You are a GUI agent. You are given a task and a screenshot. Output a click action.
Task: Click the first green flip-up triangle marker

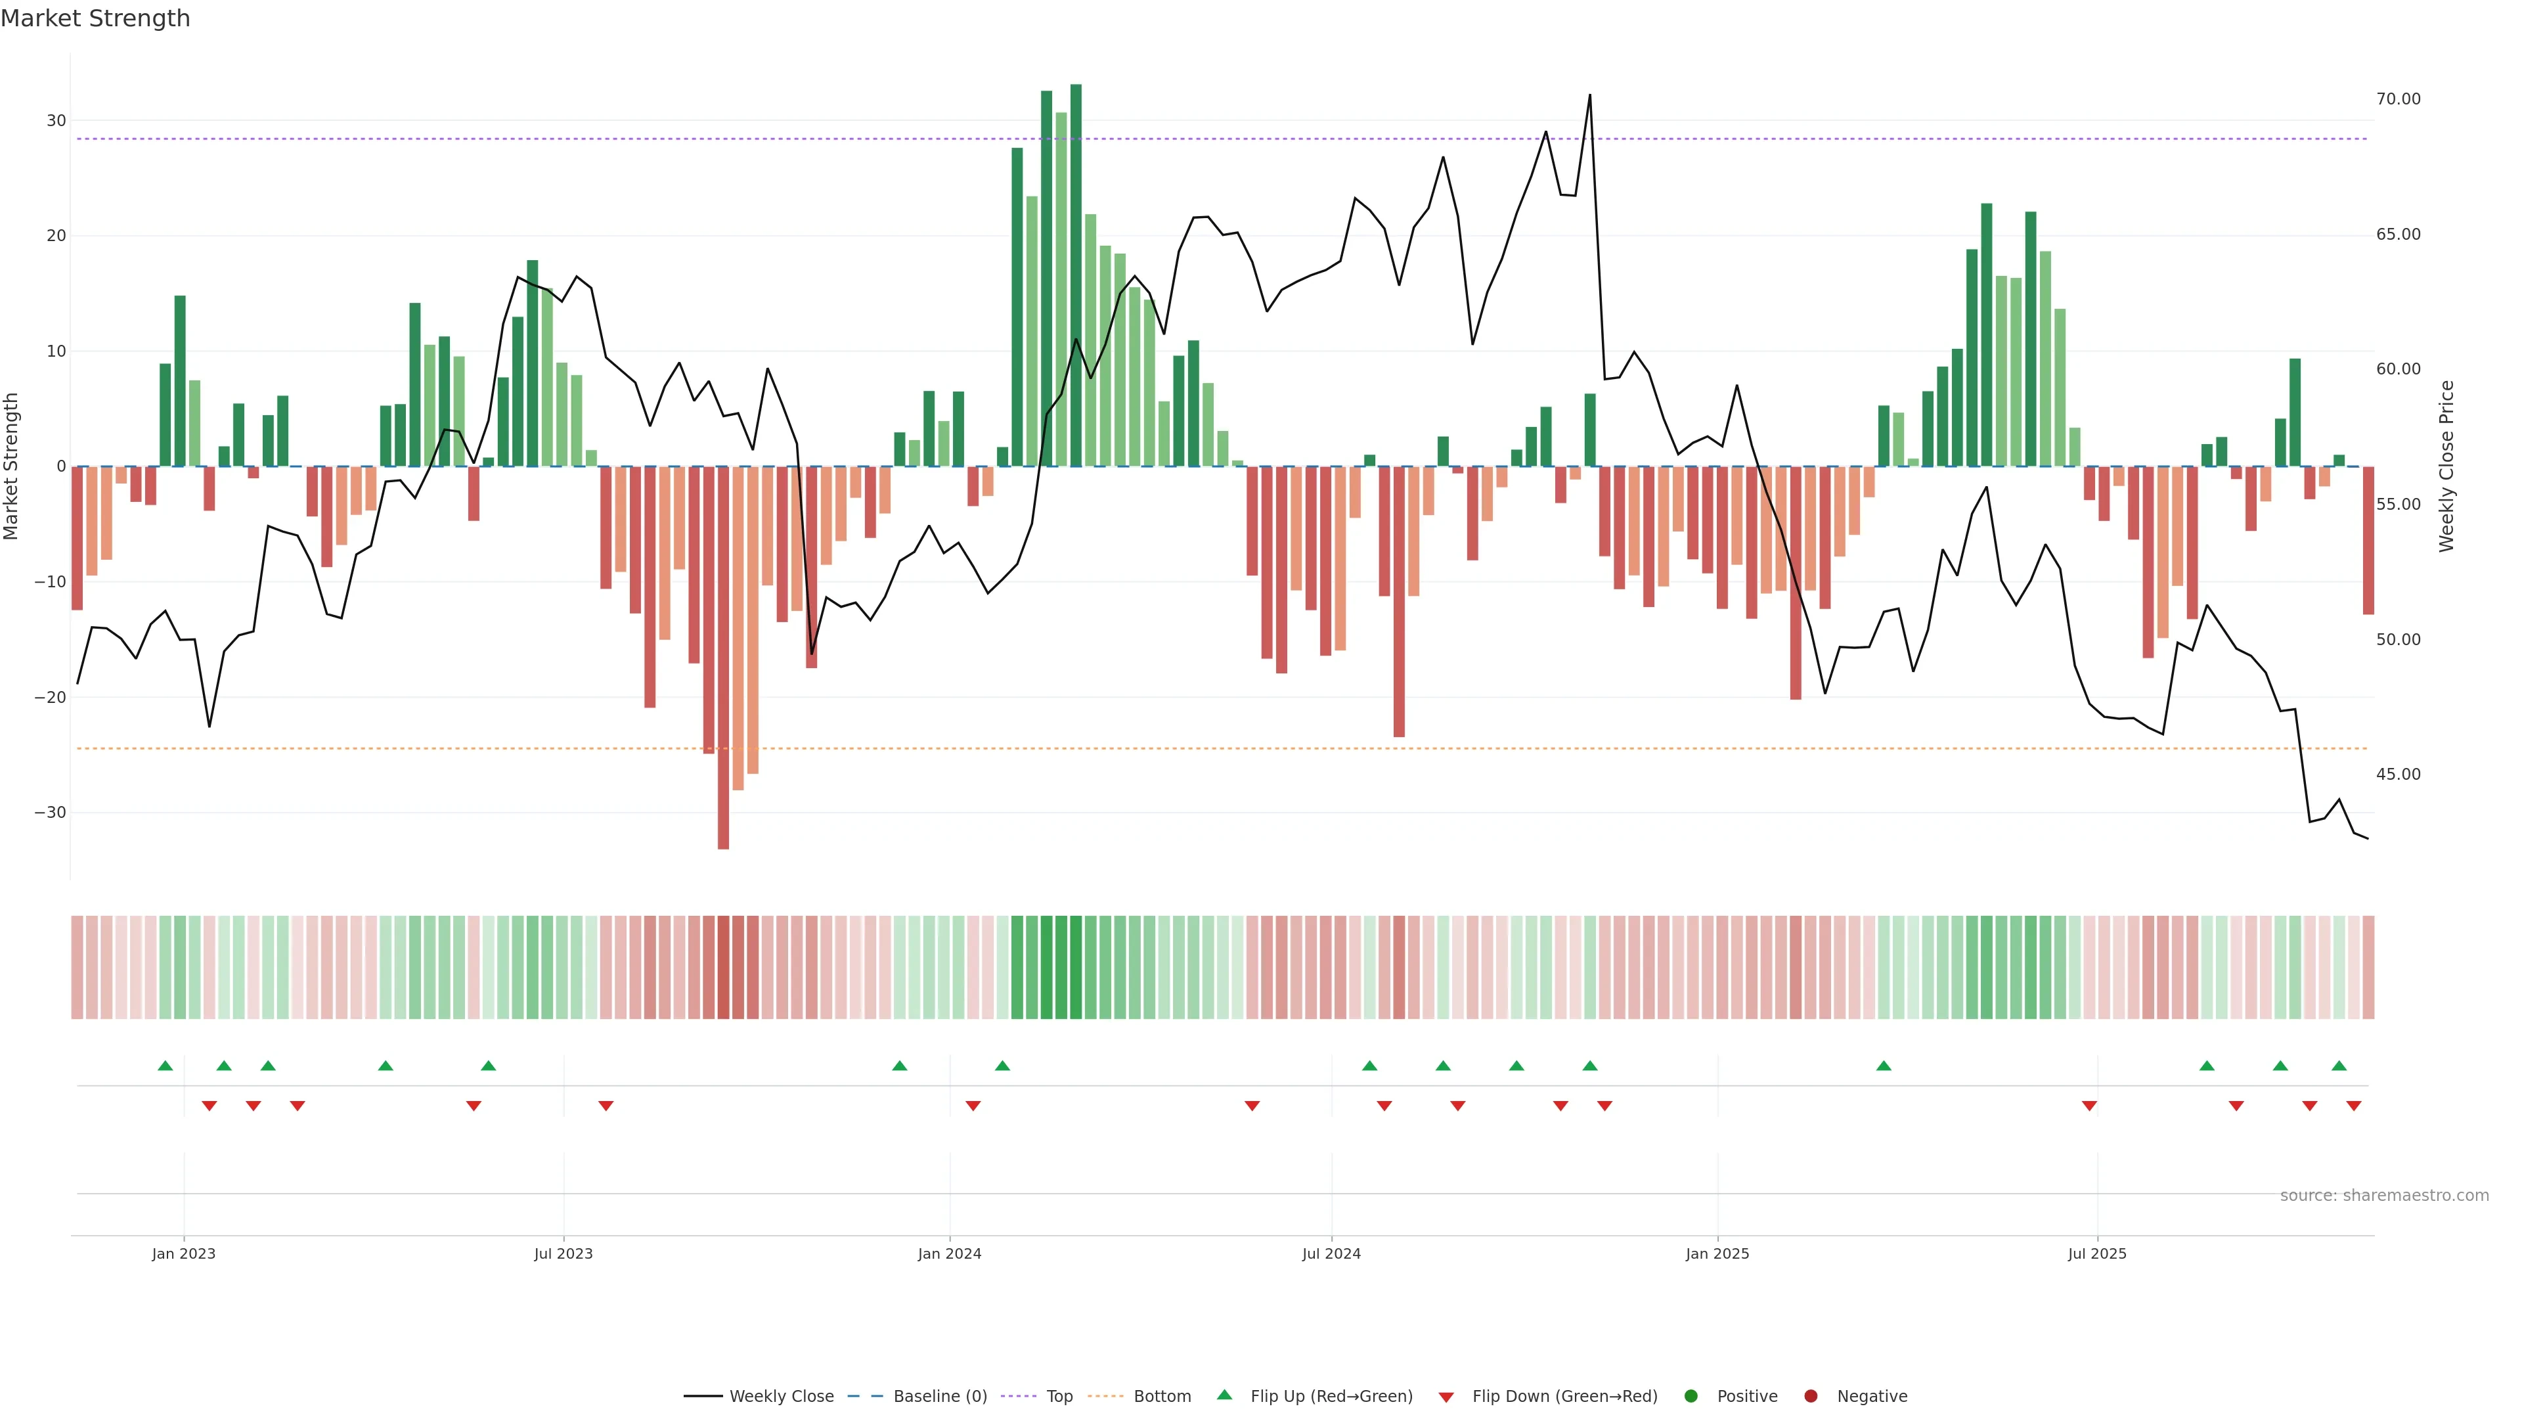click(x=166, y=1066)
